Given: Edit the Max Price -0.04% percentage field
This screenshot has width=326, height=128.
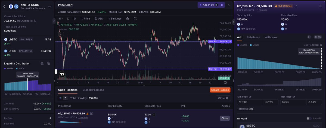Looking at the screenshot, I should (314, 102).
